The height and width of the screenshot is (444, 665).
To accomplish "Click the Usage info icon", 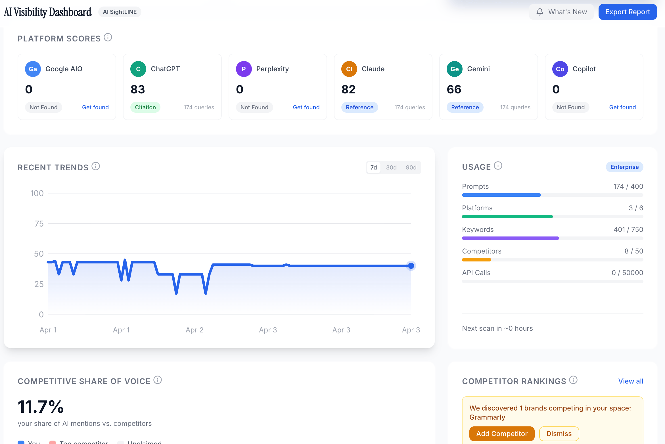I will 498,166.
